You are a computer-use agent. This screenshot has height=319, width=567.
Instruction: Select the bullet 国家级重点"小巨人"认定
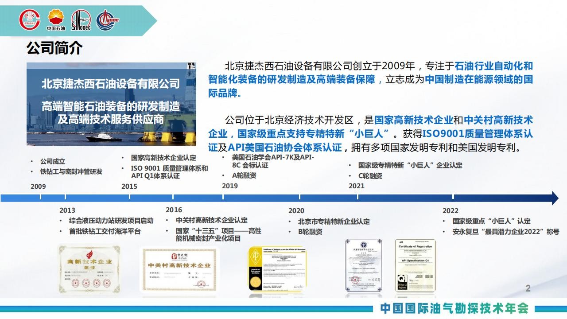(492, 221)
